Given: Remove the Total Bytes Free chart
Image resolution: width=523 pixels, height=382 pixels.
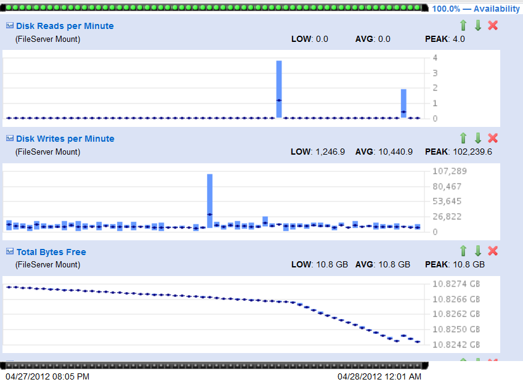Looking at the screenshot, I should [x=493, y=251].
